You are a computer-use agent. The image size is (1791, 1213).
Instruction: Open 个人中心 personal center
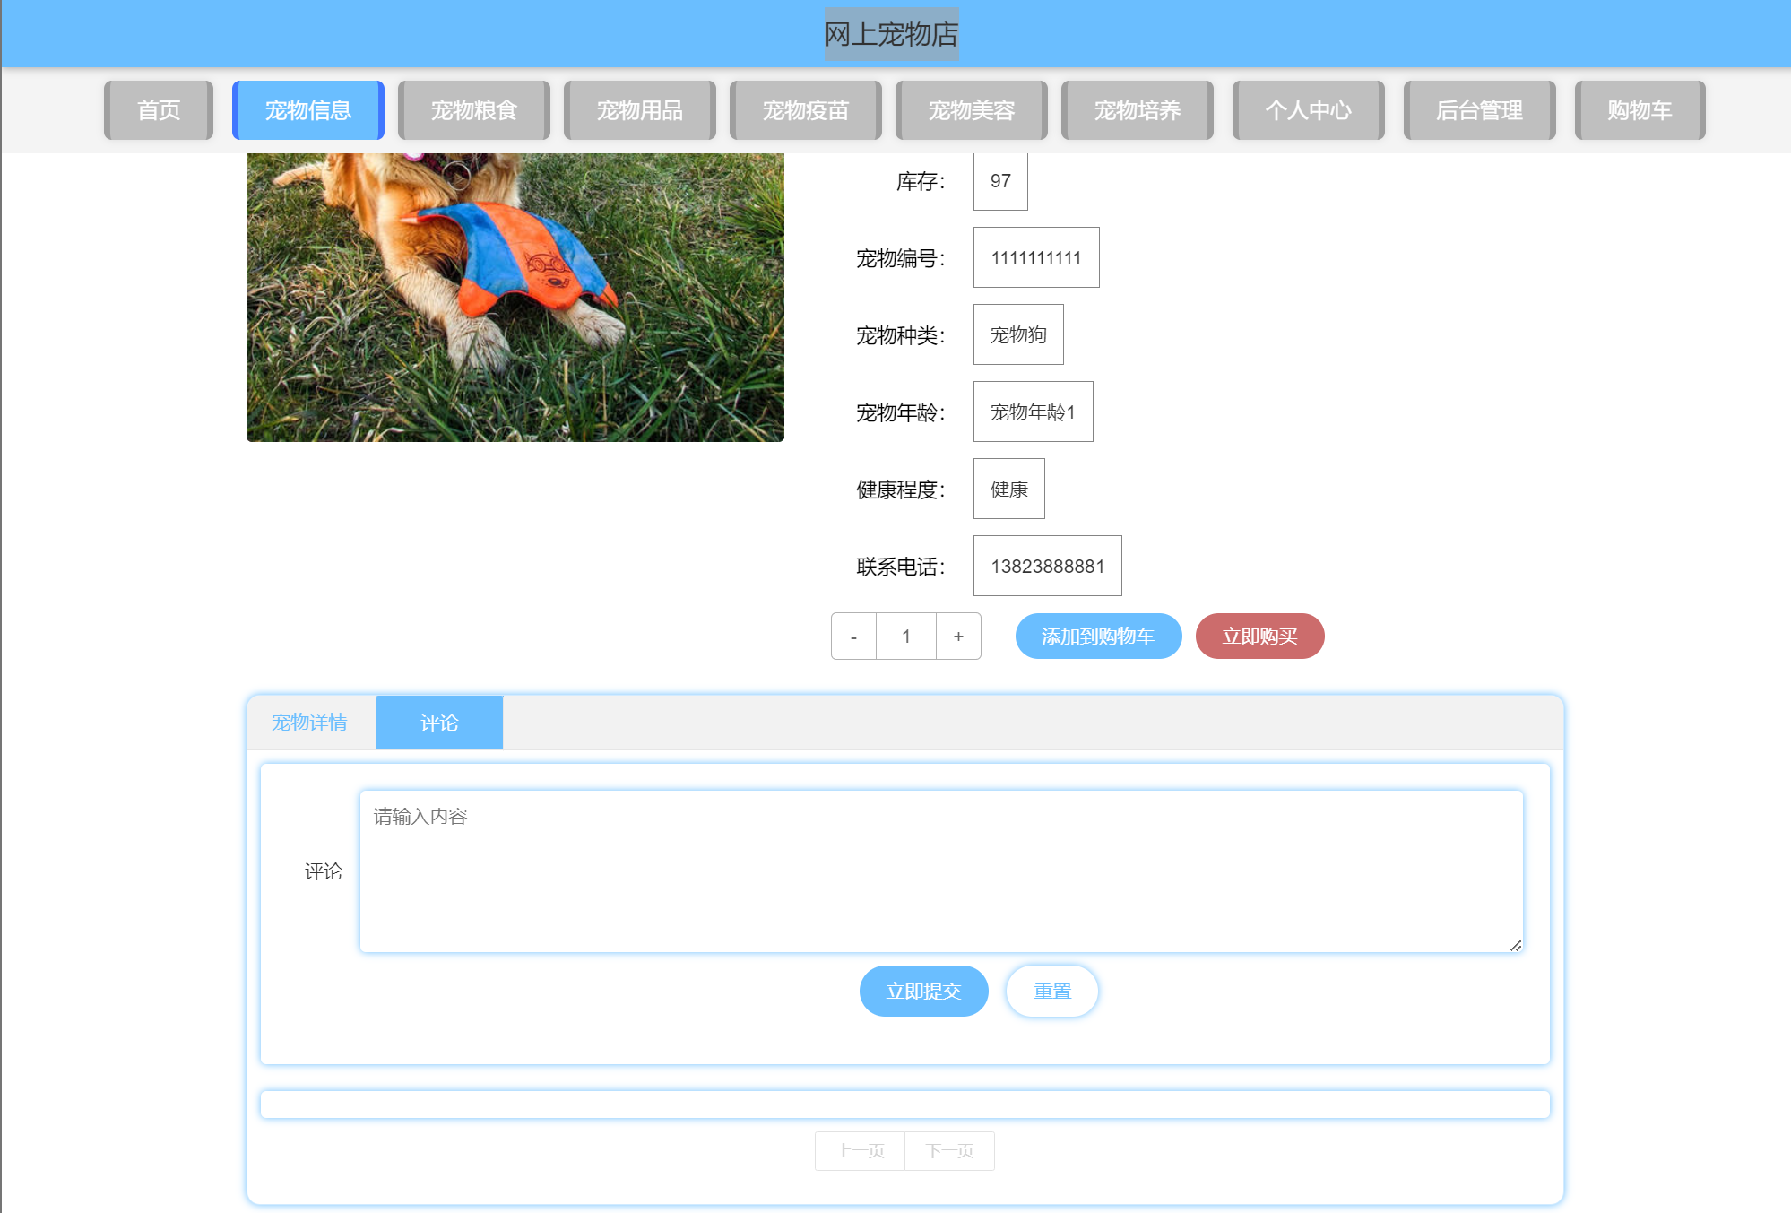pyautogui.click(x=1308, y=110)
